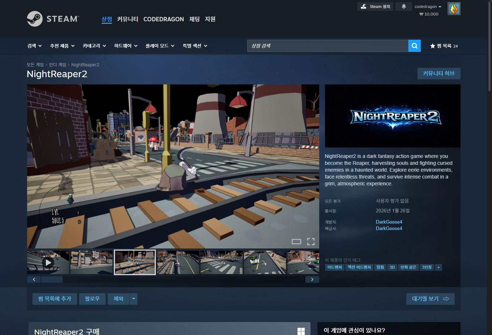Select the second screenshot thumbnail
The width and height of the screenshot is (492, 335).
91,262
